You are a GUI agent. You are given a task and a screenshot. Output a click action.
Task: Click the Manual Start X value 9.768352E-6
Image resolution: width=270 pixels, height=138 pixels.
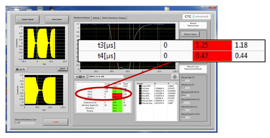pos(159,101)
